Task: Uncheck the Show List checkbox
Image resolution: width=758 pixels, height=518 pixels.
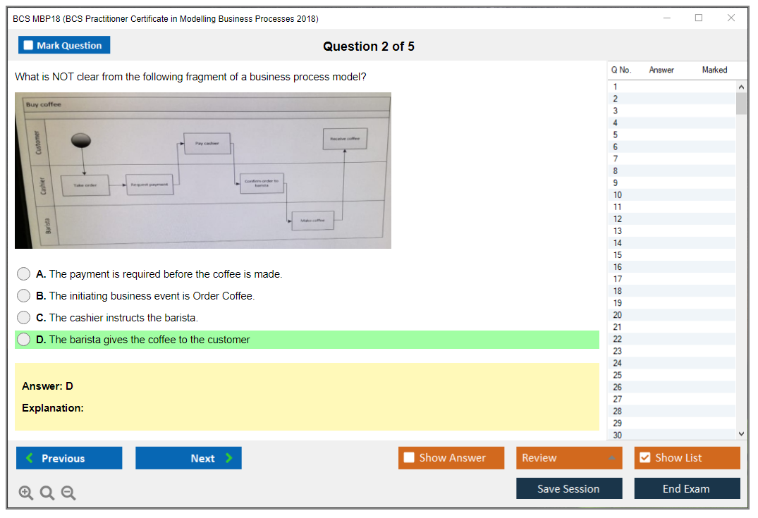Action: pos(644,458)
